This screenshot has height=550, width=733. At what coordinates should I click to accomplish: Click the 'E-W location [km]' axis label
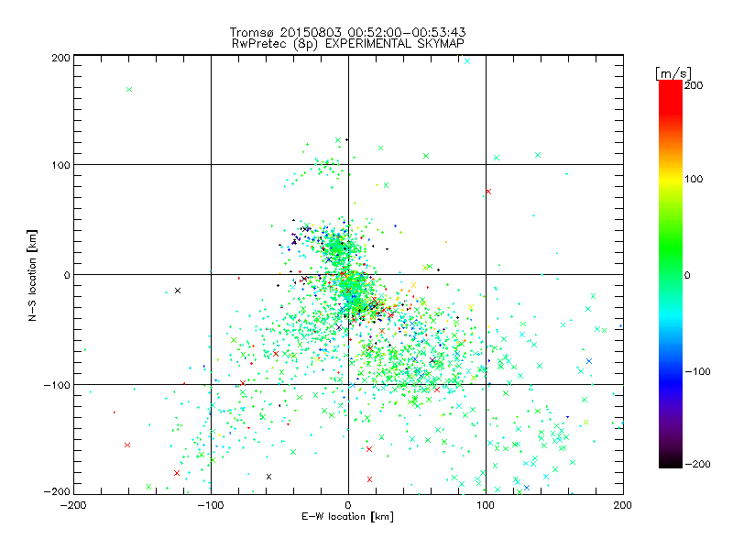[347, 516]
